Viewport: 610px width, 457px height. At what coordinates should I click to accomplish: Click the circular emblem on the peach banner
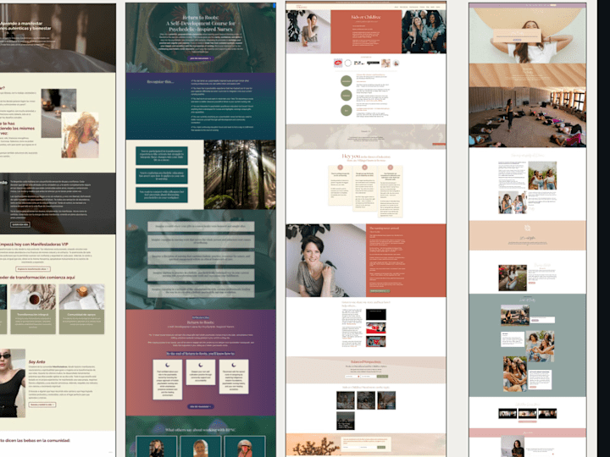(528, 228)
